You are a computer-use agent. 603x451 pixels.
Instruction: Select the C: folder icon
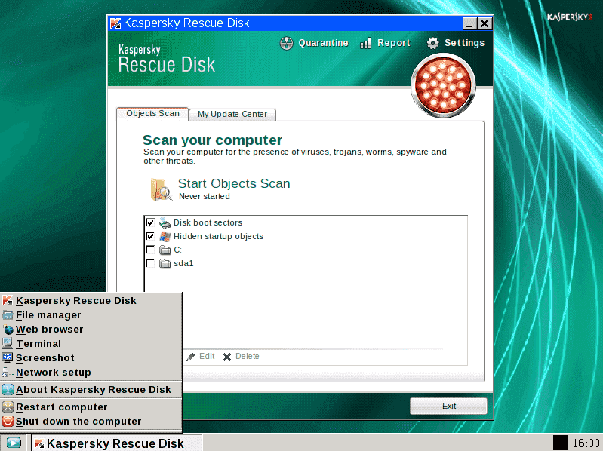pyautogui.click(x=165, y=250)
